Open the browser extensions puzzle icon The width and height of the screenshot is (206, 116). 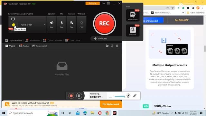point(188,8)
